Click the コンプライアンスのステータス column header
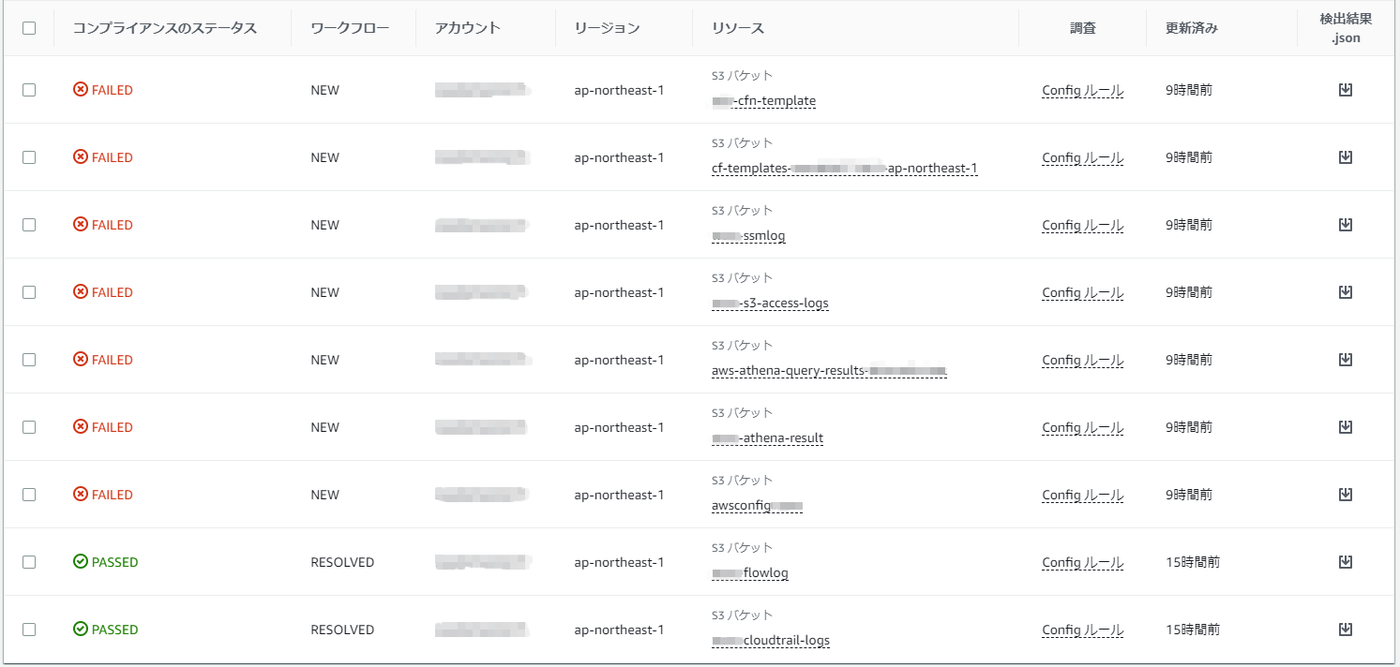1400x667 pixels. coord(165,28)
